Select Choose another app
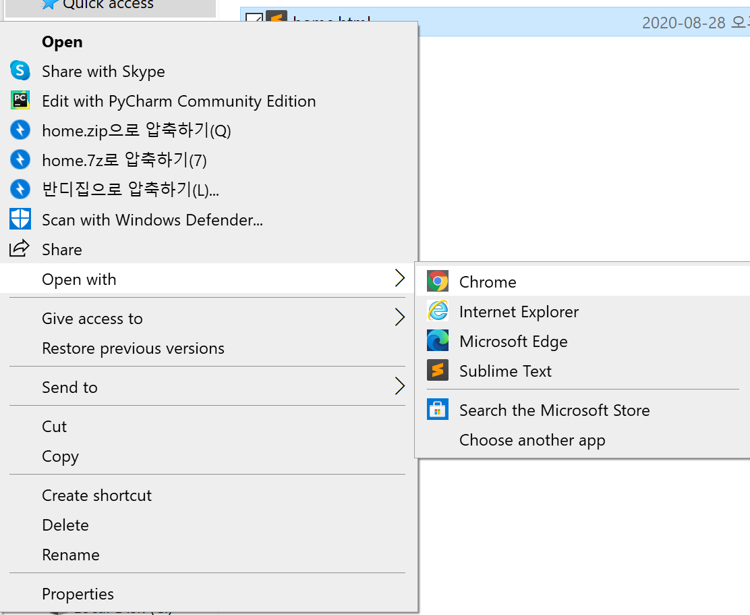The width and height of the screenshot is (750, 615). point(583,440)
